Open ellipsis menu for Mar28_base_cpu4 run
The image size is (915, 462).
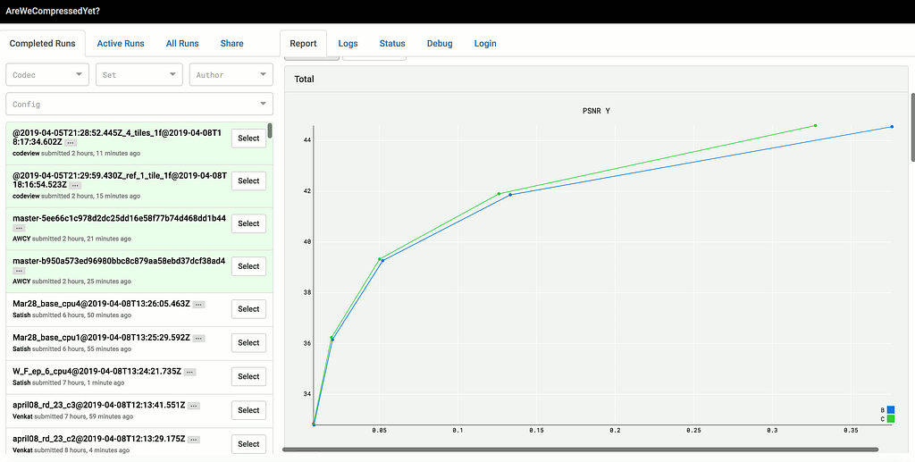[x=199, y=305]
